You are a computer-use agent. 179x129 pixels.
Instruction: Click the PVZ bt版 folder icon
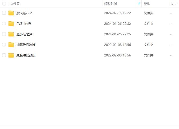pyautogui.click(x=11, y=23)
